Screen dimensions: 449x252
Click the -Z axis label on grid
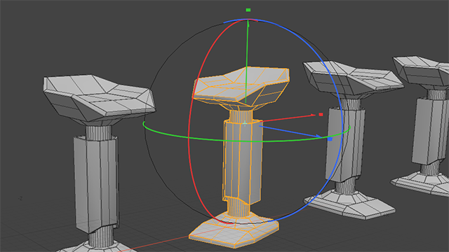pos(20,198)
